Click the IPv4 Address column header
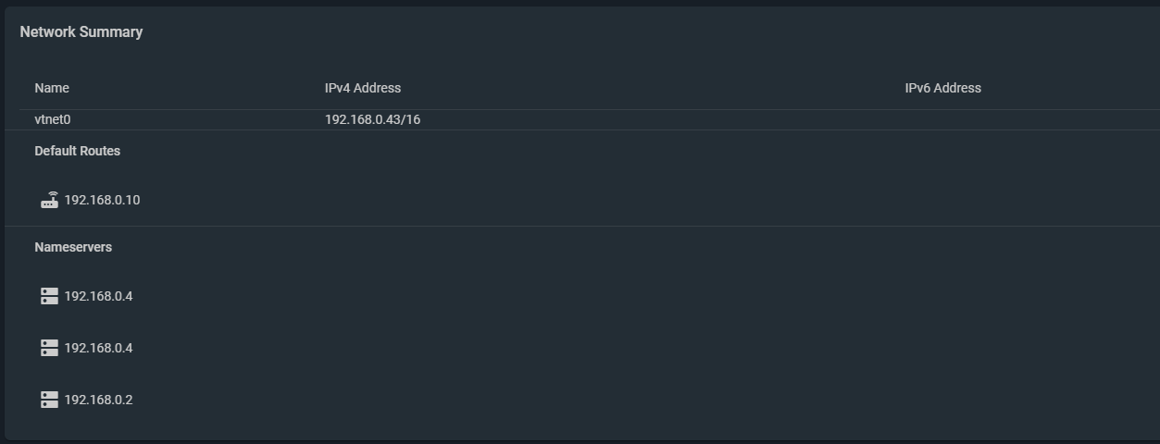1160x444 pixels. coord(363,88)
